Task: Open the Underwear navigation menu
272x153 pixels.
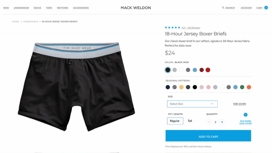Action: (x=21, y=7)
